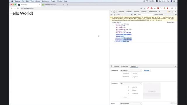Open the Apple menu
This screenshot has height=105, width=187.
coord(12,1)
